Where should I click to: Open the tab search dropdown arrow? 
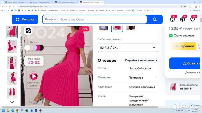pyautogui.click(x=2, y=2)
